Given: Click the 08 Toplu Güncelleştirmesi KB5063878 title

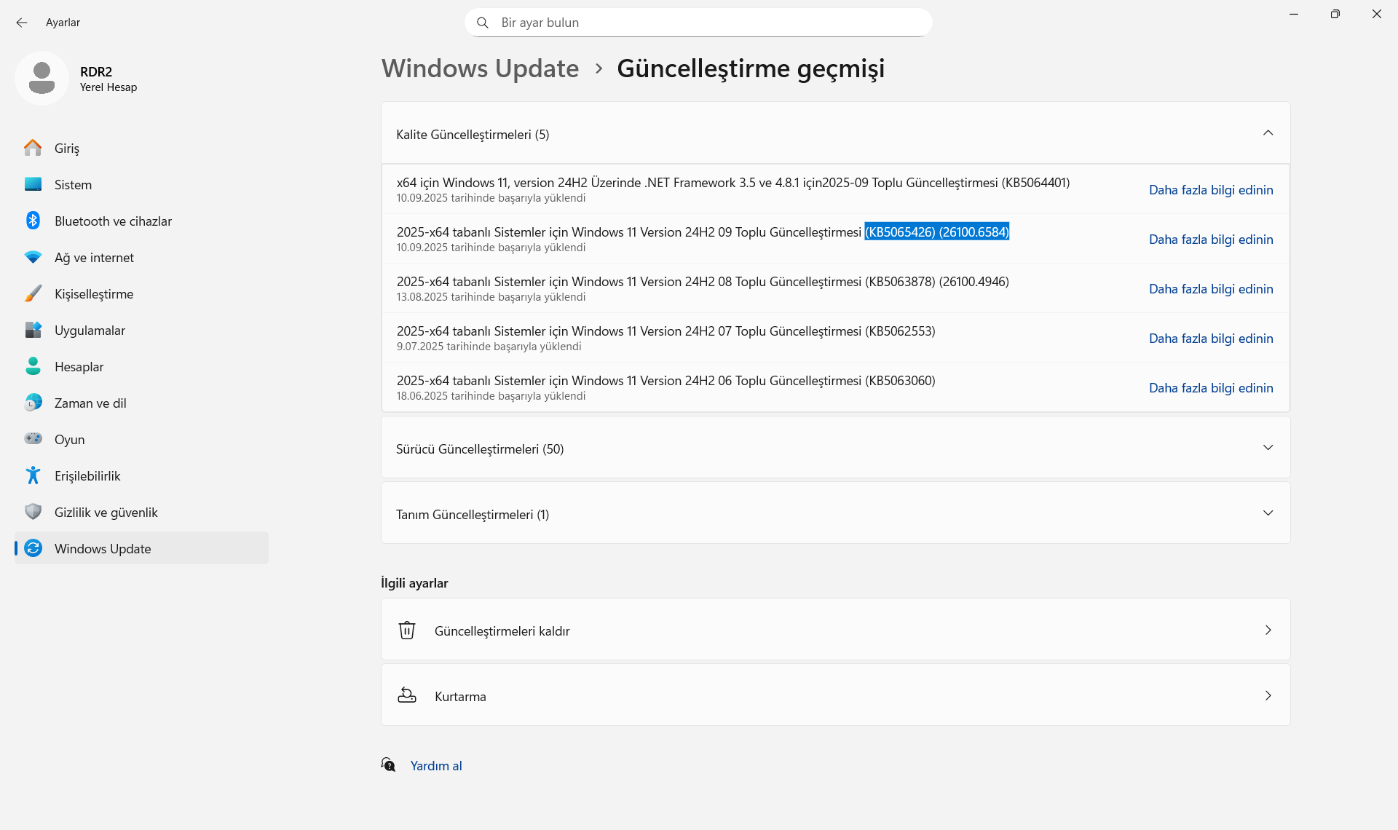Looking at the screenshot, I should (703, 281).
